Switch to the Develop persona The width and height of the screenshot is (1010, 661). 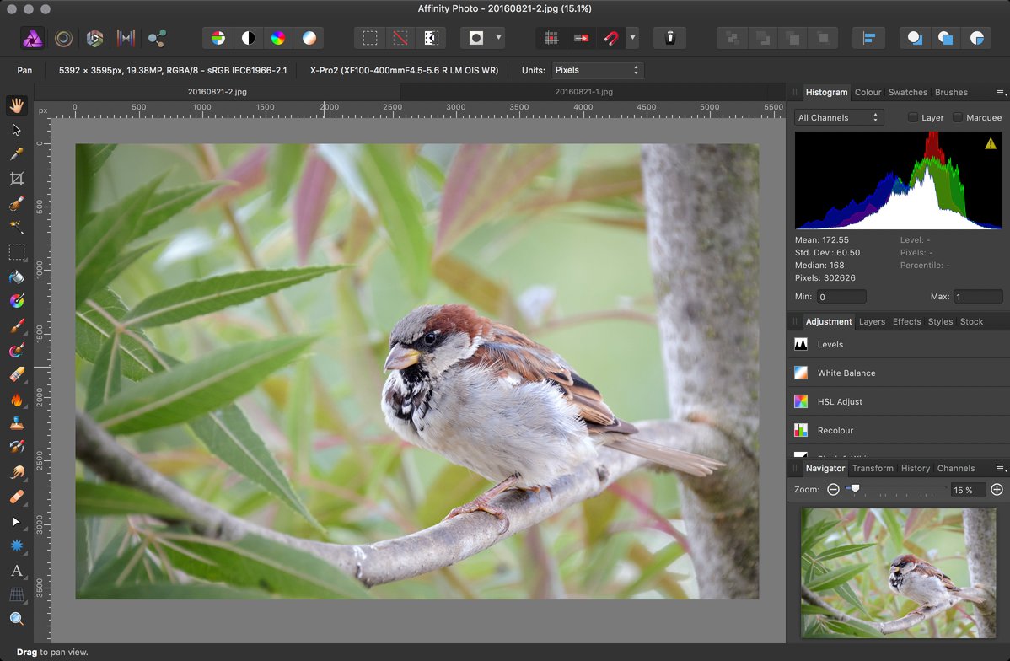94,39
